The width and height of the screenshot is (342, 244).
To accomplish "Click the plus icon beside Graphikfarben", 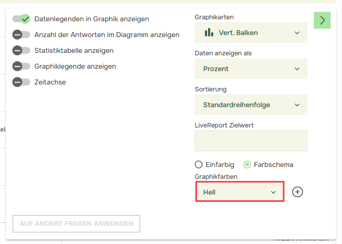I will click(297, 192).
